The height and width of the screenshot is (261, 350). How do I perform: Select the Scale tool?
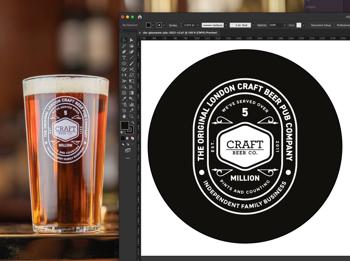click(x=132, y=75)
